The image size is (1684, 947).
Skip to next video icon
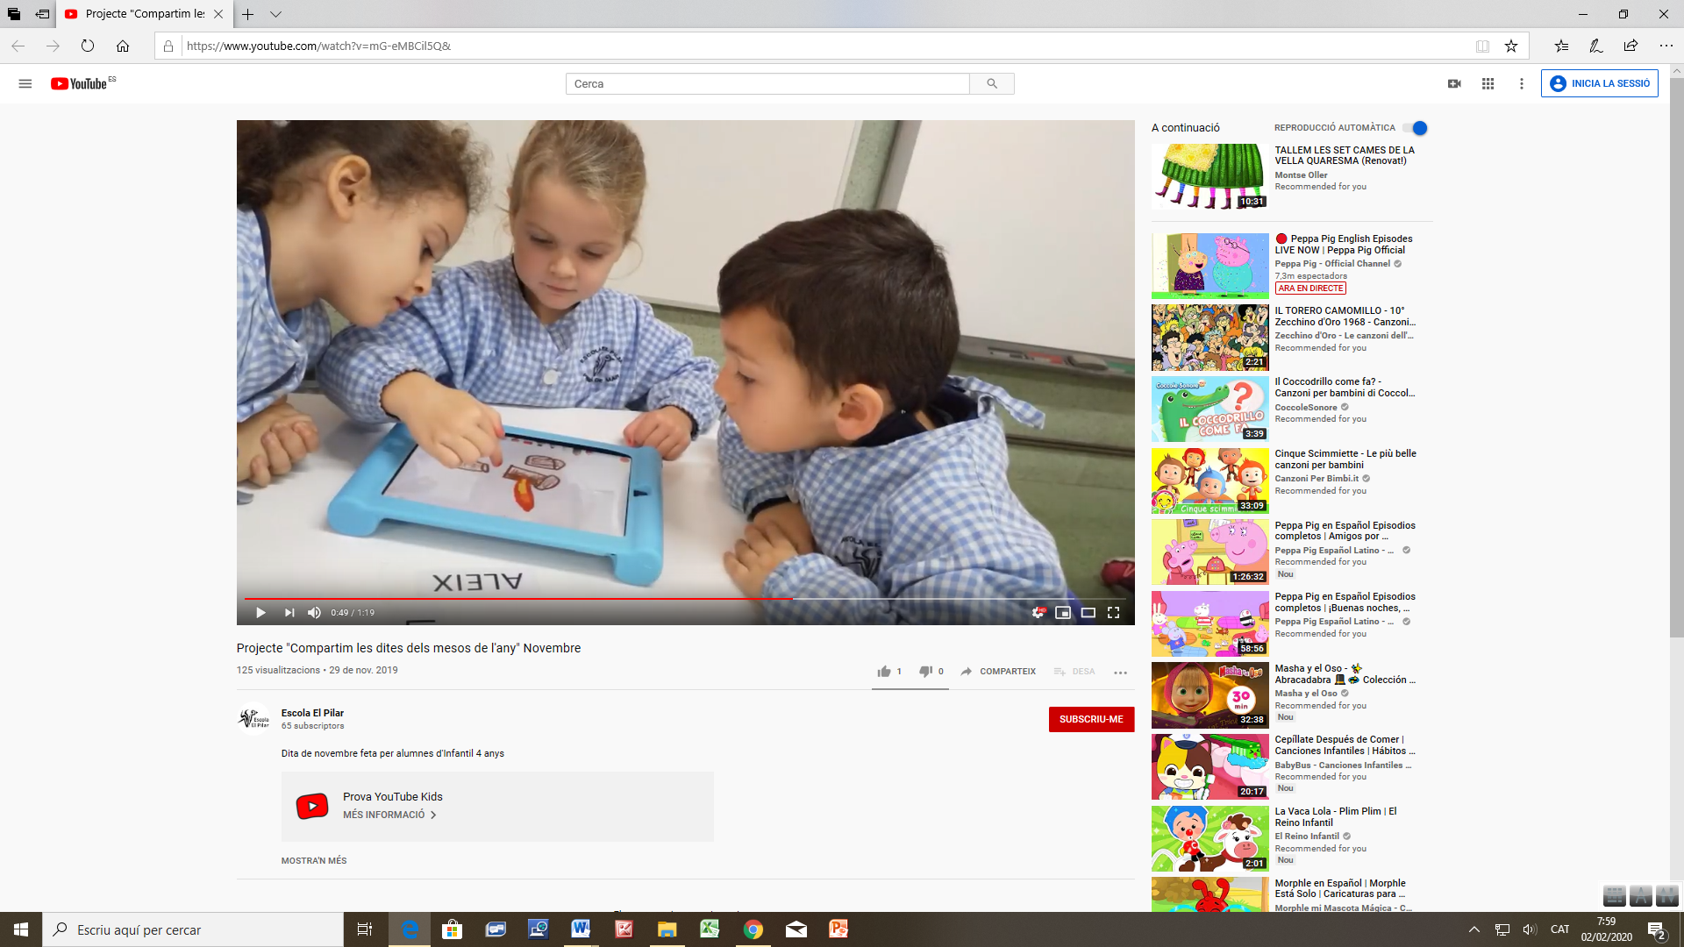pyautogui.click(x=289, y=613)
